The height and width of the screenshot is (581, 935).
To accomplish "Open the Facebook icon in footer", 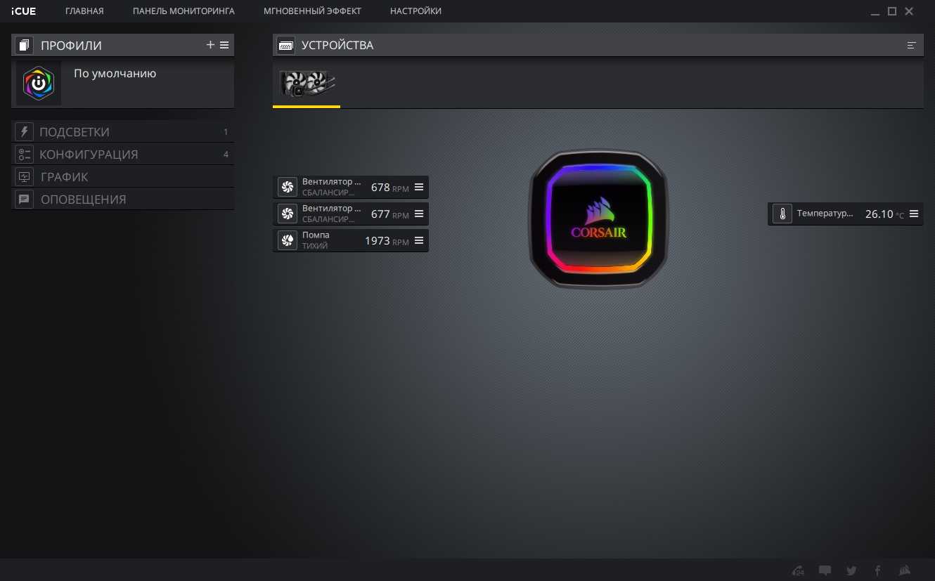I will pyautogui.click(x=877, y=570).
